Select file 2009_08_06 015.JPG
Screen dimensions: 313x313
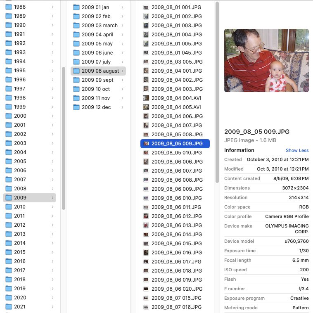coord(175,244)
